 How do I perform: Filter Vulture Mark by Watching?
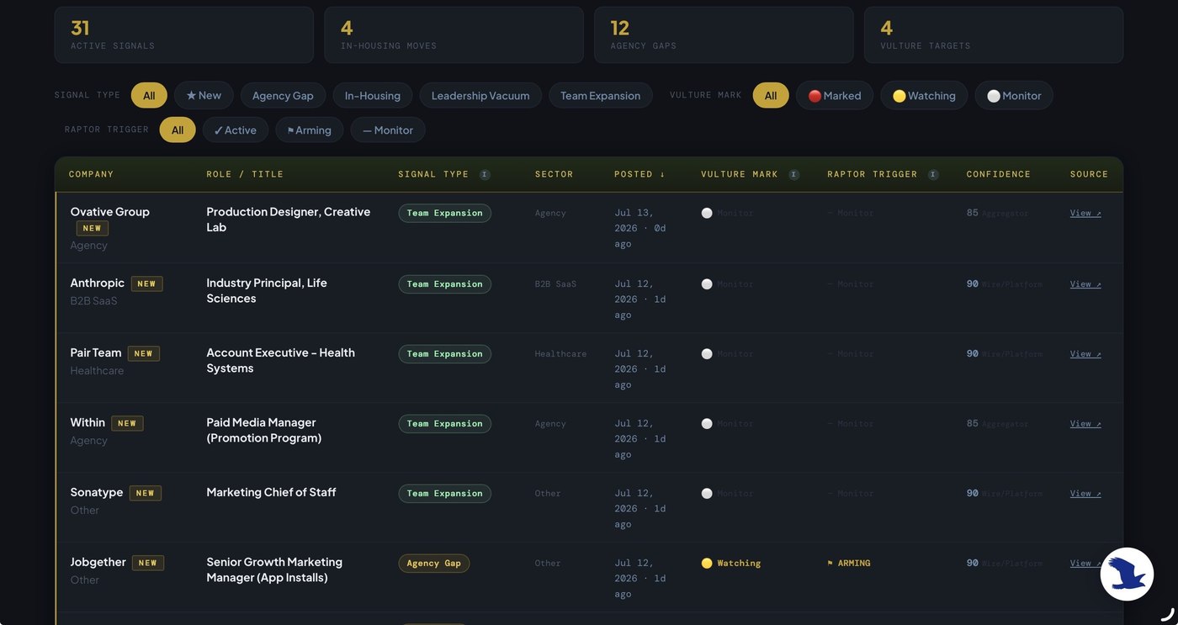pos(925,95)
